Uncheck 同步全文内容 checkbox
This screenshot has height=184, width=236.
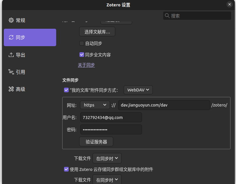point(81,55)
